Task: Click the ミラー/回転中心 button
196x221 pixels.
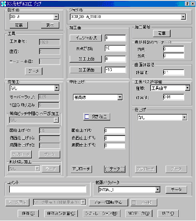Action: (108, 202)
